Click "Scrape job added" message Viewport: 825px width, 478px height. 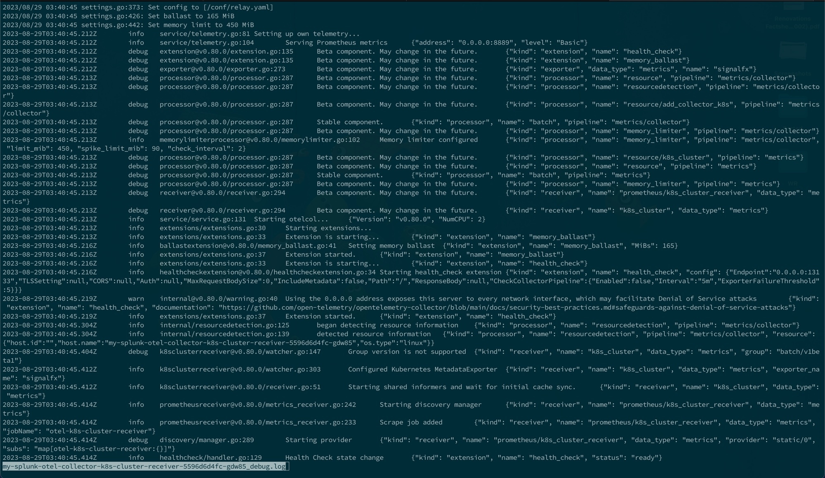coord(411,423)
